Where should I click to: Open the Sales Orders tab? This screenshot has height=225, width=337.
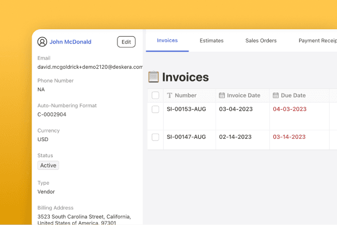(x=261, y=41)
